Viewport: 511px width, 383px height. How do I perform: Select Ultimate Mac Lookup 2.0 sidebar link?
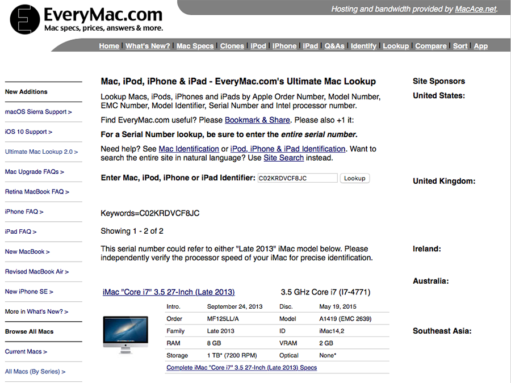coord(41,151)
